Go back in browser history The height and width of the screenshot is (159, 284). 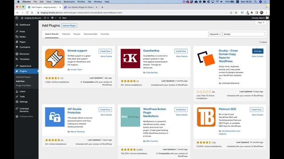click(x=17, y=13)
